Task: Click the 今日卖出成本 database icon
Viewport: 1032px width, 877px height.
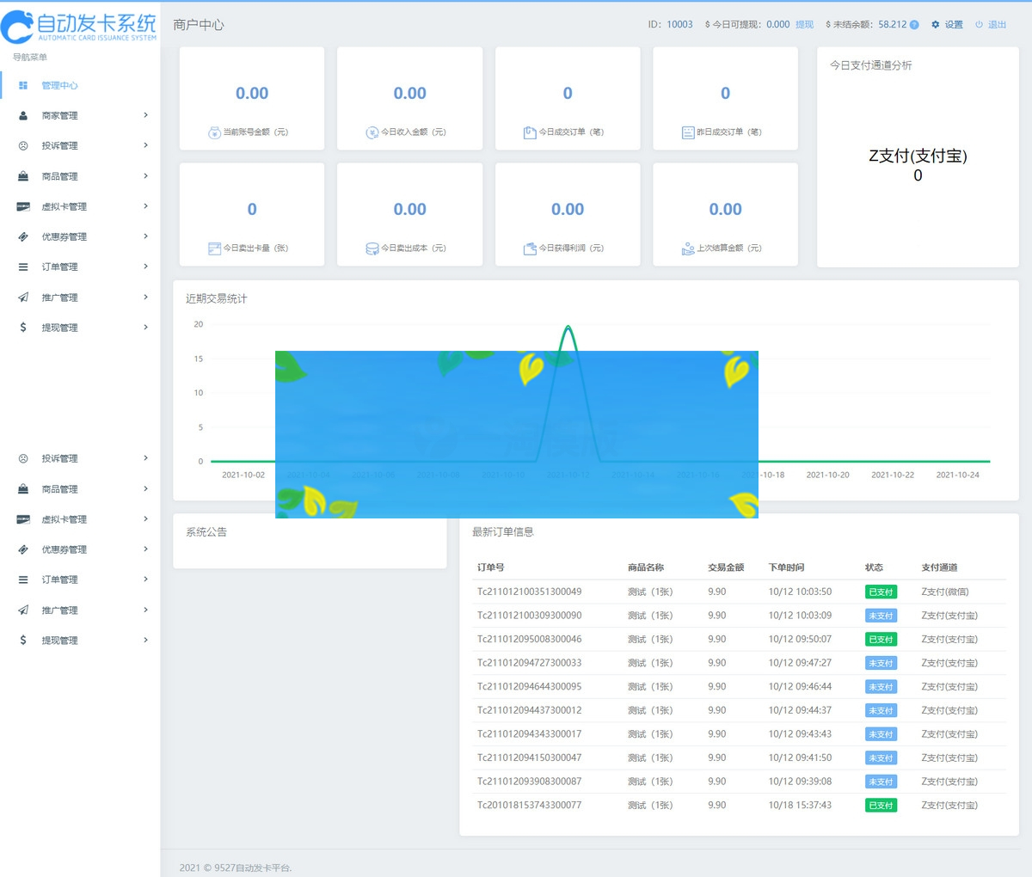Action: pyautogui.click(x=372, y=248)
